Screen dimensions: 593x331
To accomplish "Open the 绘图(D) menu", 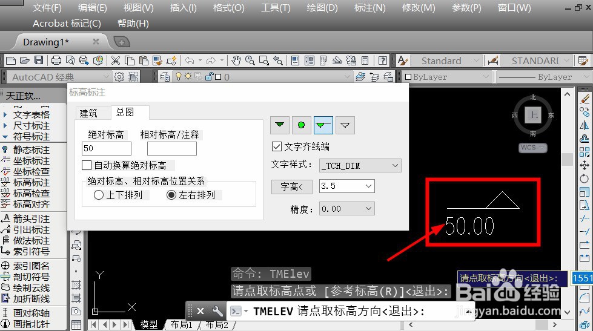I will click(322, 7).
